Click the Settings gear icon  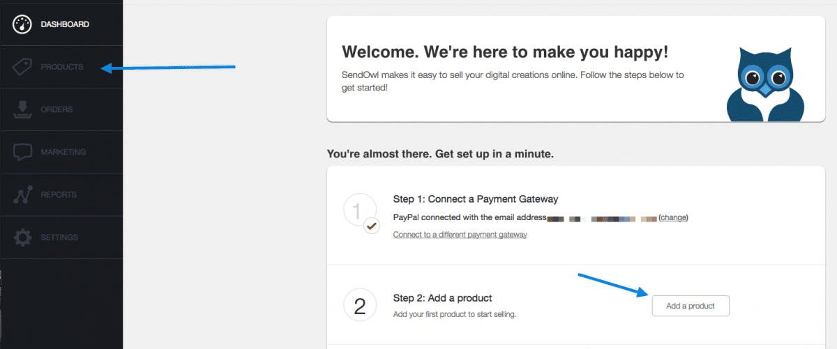(x=23, y=238)
